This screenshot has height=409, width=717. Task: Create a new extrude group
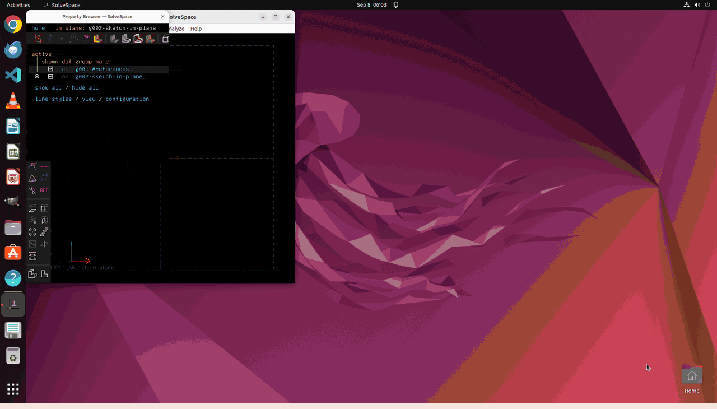click(x=32, y=208)
